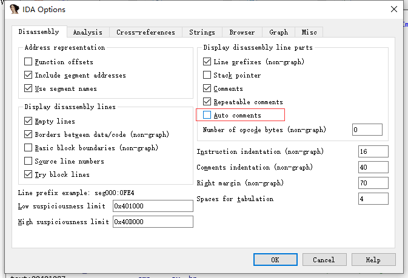Go to the Browser tab
The width and height of the screenshot is (408, 278).
pos(242,32)
